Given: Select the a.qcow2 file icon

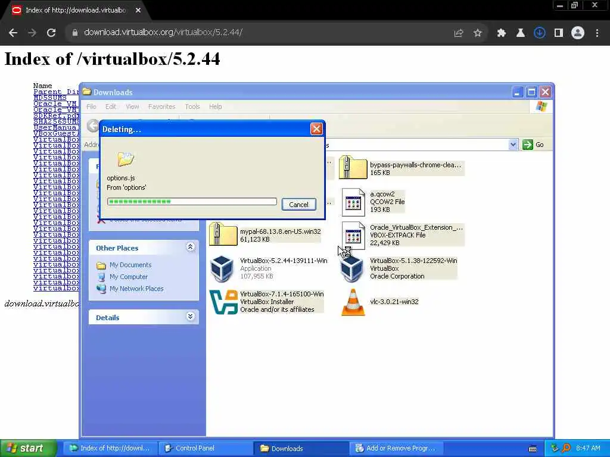Looking at the screenshot, I should pyautogui.click(x=353, y=202).
